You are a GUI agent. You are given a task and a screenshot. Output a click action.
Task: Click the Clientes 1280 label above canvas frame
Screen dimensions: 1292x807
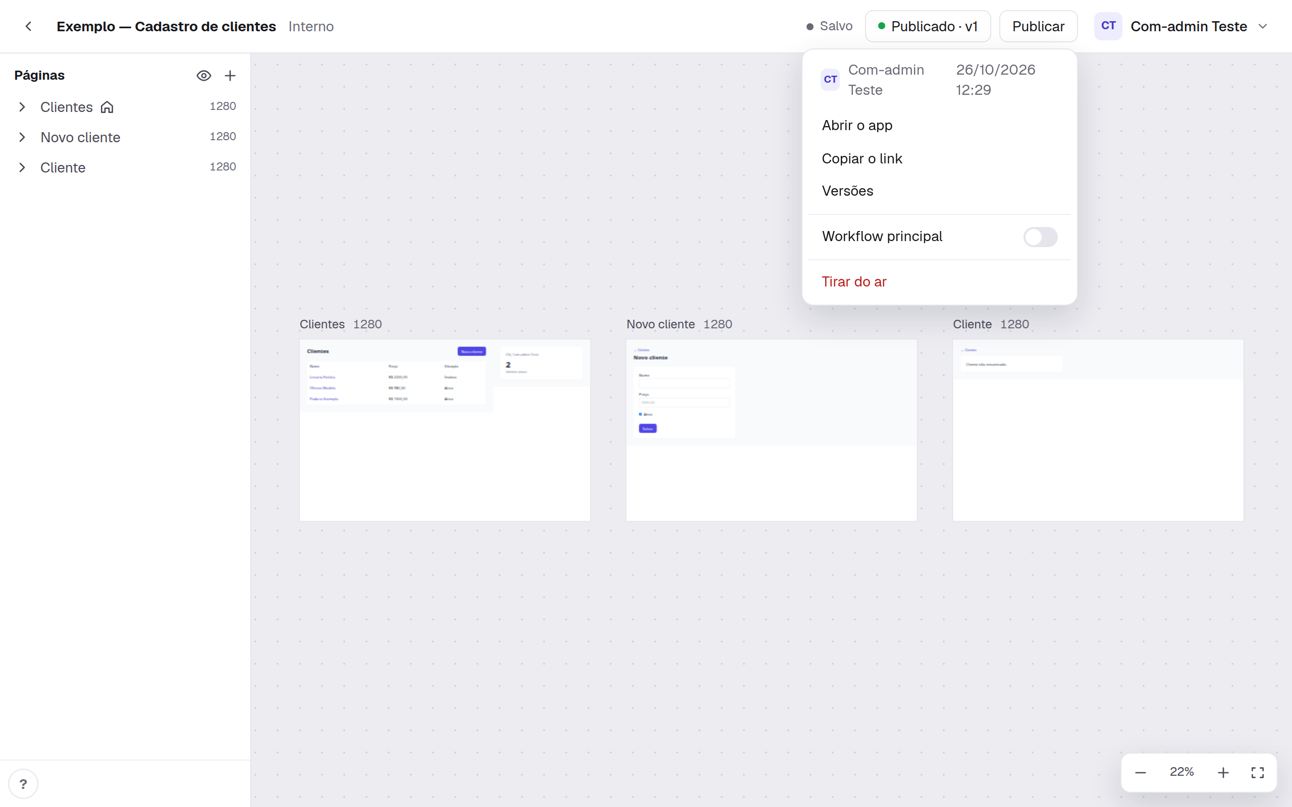point(341,324)
